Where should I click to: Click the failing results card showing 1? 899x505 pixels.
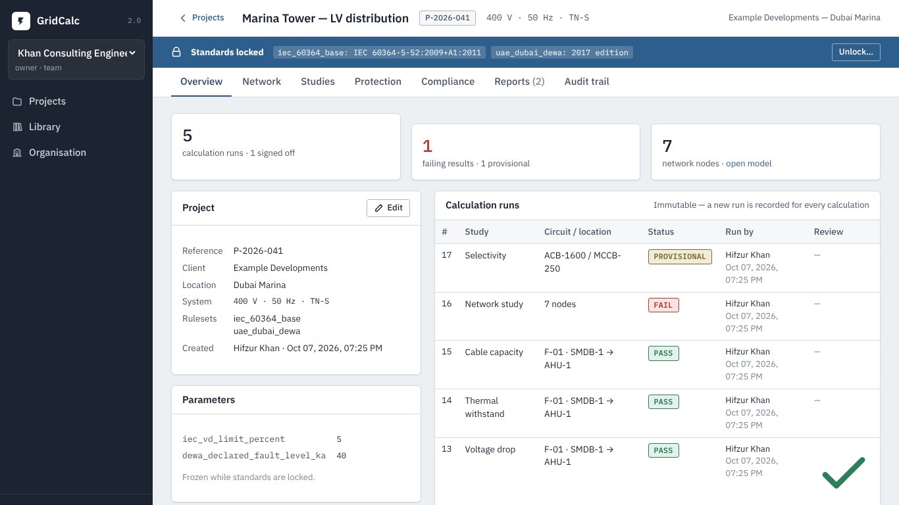click(526, 152)
